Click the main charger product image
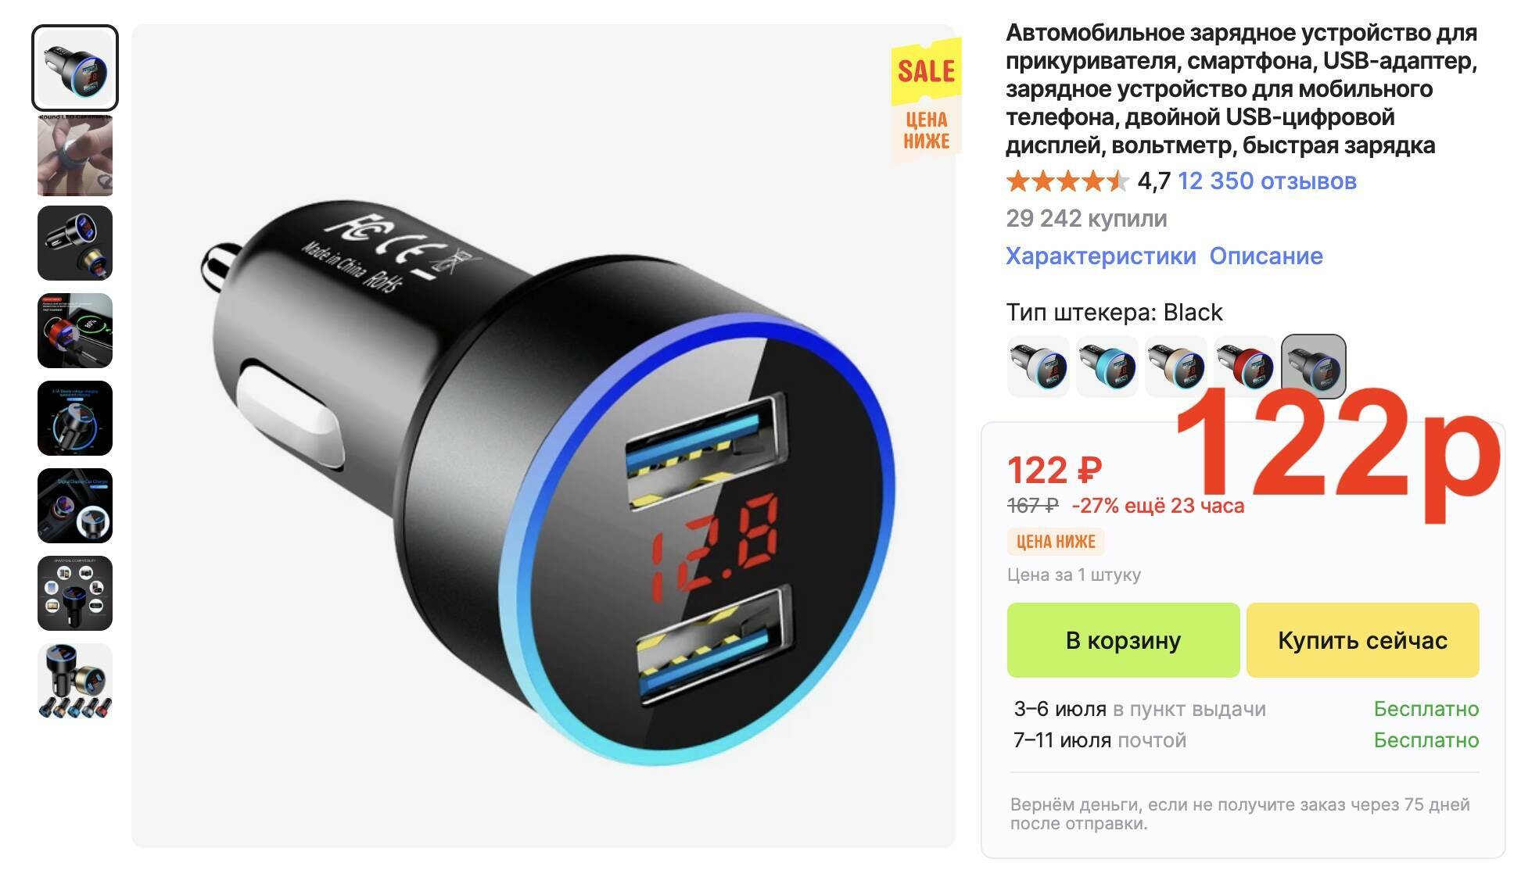This screenshot has height=870, width=1521. 543,436
